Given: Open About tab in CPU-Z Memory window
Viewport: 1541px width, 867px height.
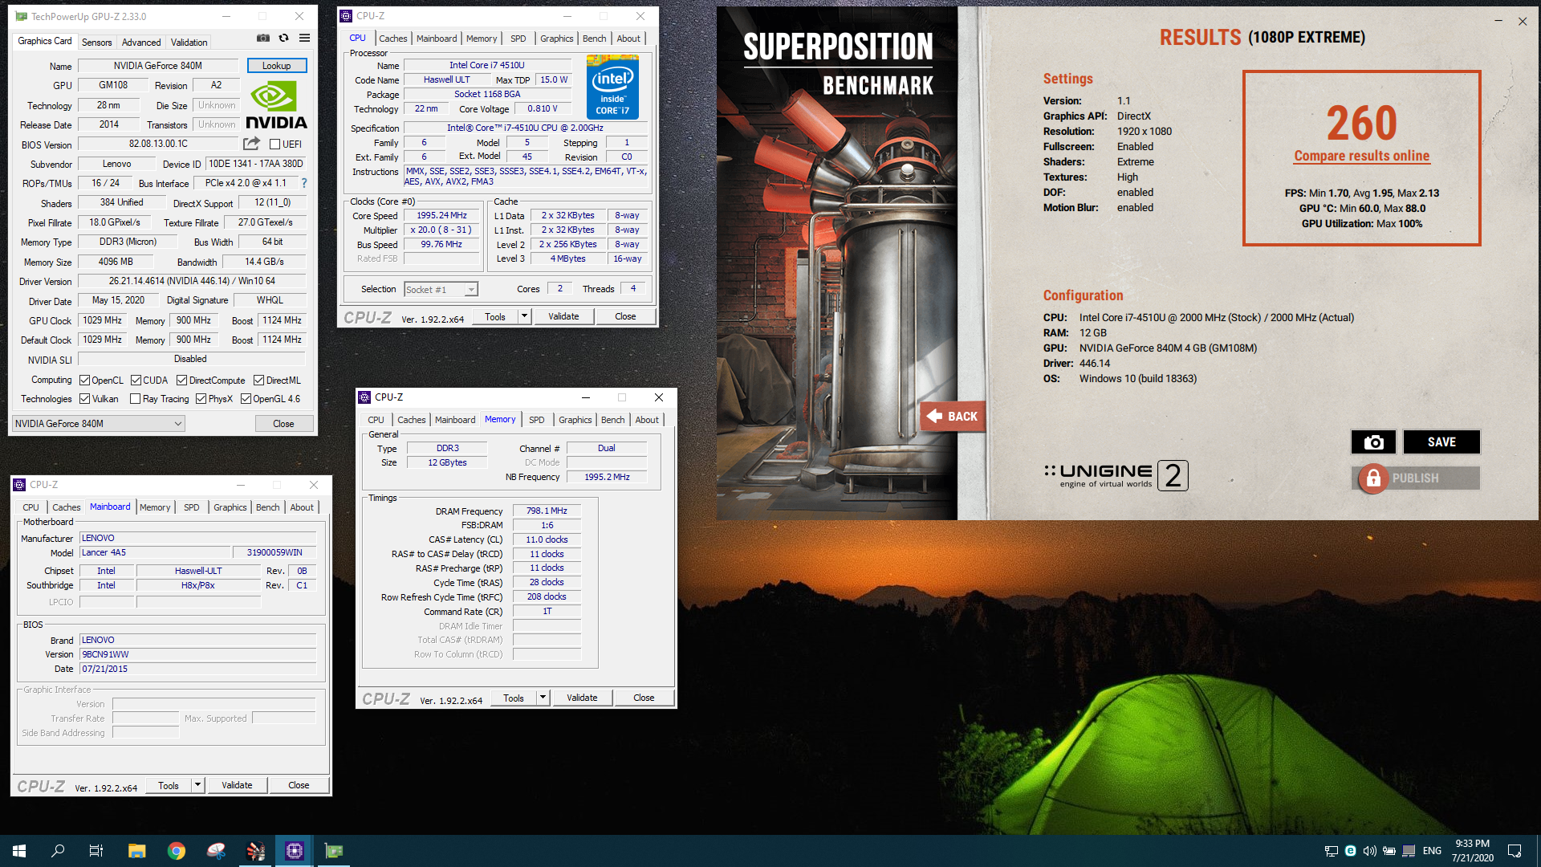Looking at the screenshot, I should (647, 420).
